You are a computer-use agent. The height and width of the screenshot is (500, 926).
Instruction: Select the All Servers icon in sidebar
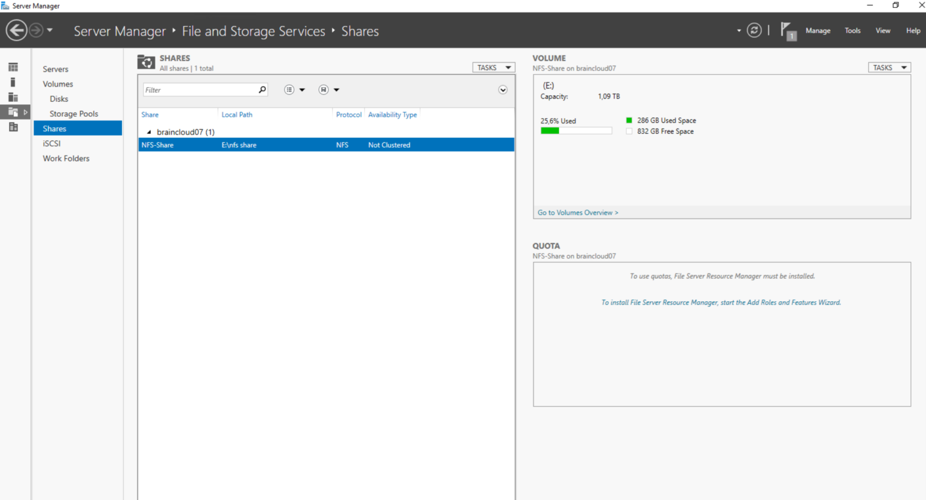(x=13, y=97)
